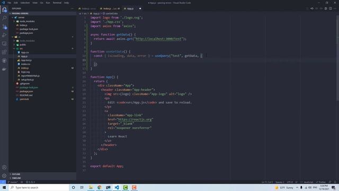
Task: Open the Search view in activity bar
Action: (4, 18)
